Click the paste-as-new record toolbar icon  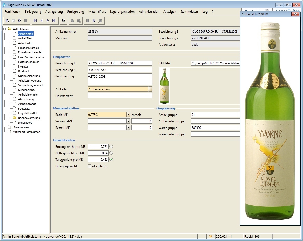(79, 21)
